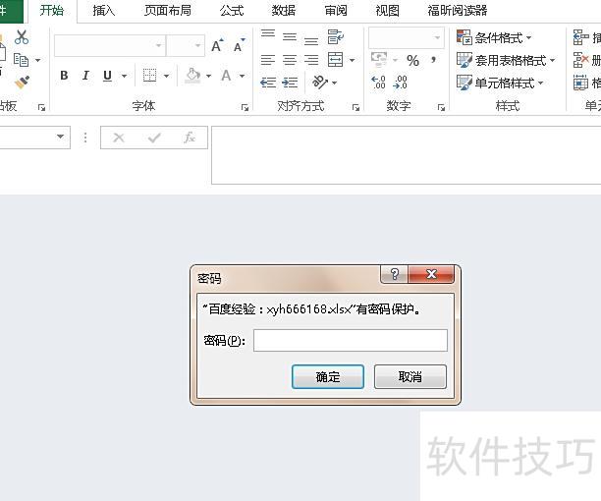Image resolution: width=601 pixels, height=501 pixels.
Task: Click Accounting Number Format icon
Action: 379,59
